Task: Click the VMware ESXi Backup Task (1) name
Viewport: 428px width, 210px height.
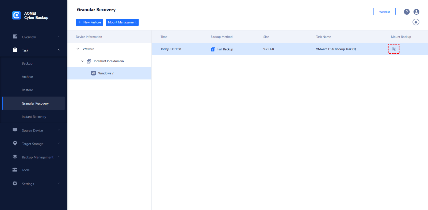Action: click(336, 49)
